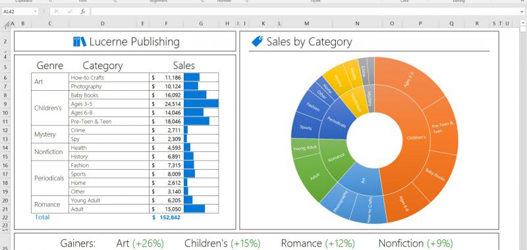
Task: Select the Baby Books chart segment
Action: point(435,175)
